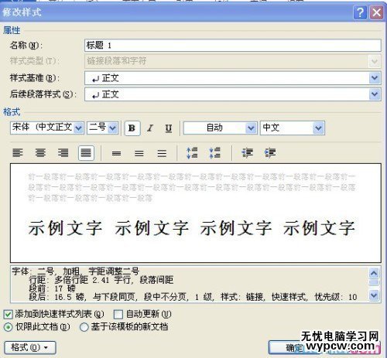
Task: Toggle the Italic formatting button
Action: point(150,128)
